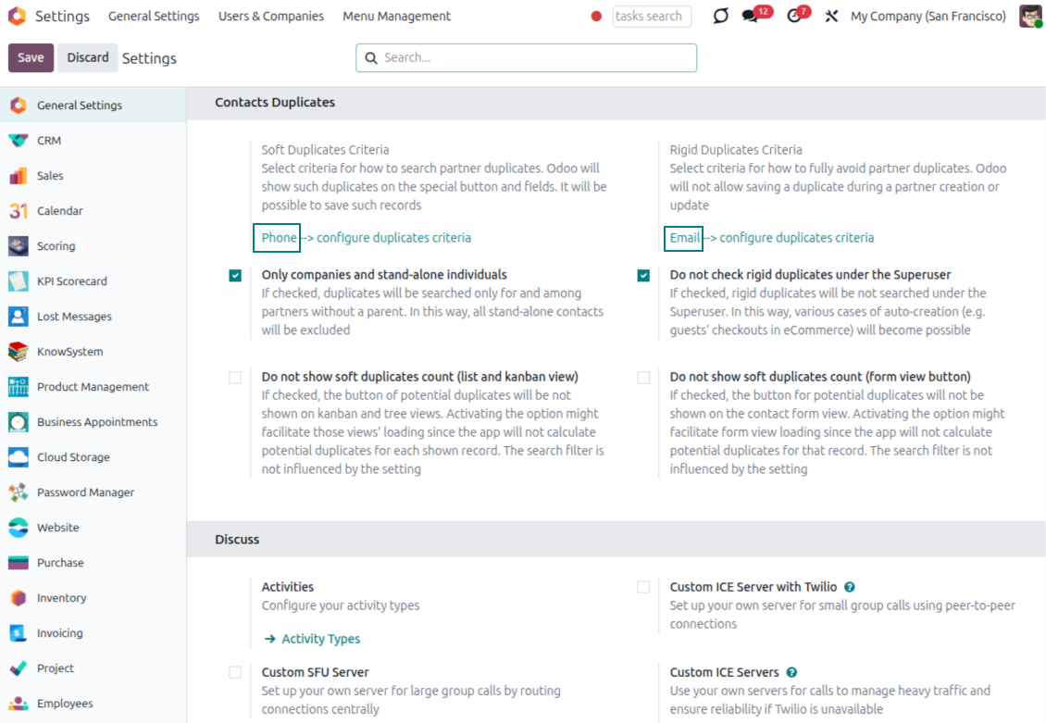Open the CRM settings sidebar icon
Viewport: 1046px width, 723px height.
(18, 141)
